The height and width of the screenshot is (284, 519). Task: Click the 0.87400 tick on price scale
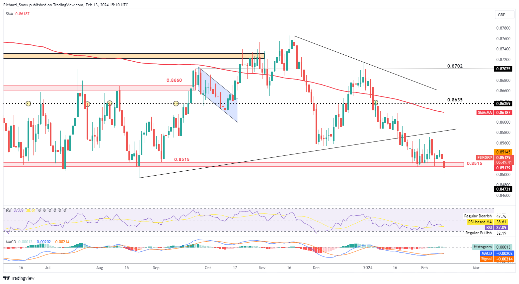click(x=503, y=49)
